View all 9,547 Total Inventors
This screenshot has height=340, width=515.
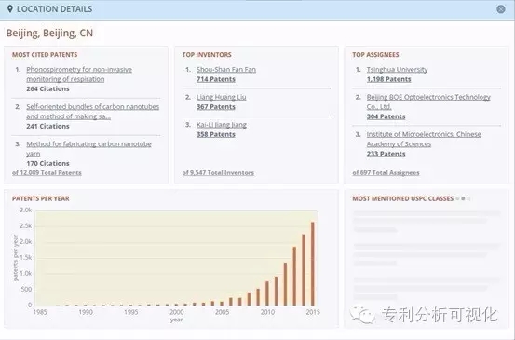click(x=218, y=172)
